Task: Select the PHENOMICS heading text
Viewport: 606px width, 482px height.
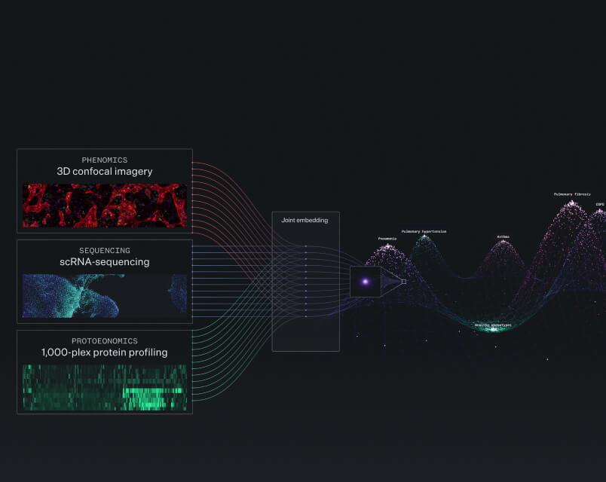Action: pyautogui.click(x=104, y=160)
